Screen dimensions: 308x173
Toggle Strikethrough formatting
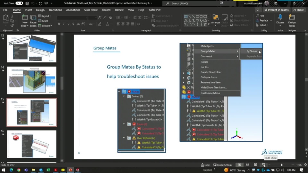point(78,24)
